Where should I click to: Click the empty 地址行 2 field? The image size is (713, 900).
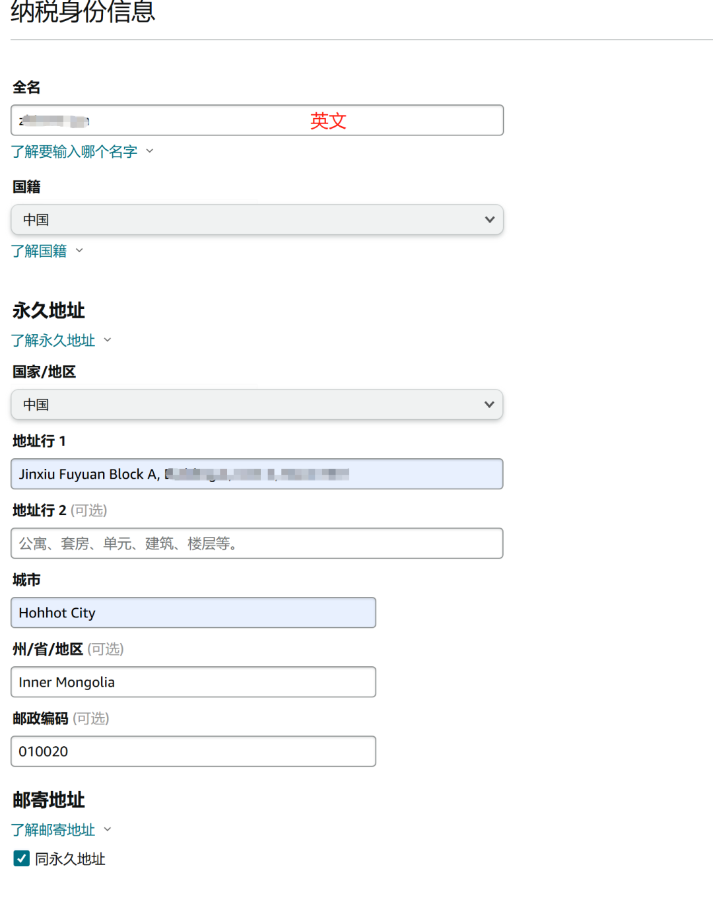(257, 543)
